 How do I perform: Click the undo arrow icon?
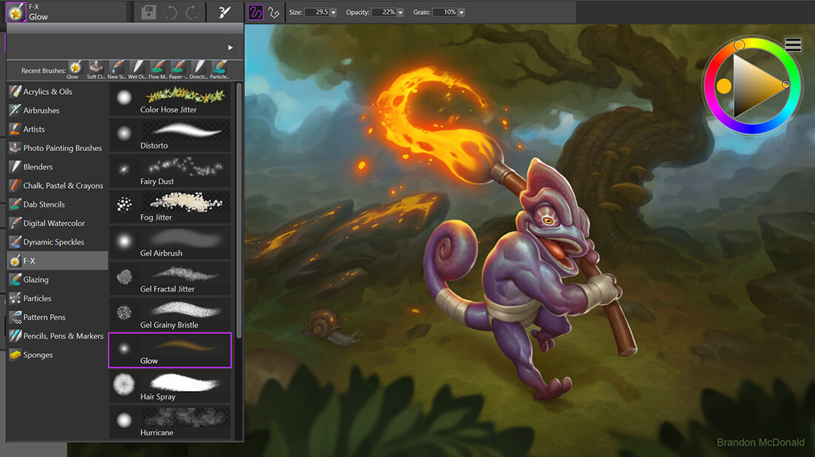pyautogui.click(x=170, y=13)
